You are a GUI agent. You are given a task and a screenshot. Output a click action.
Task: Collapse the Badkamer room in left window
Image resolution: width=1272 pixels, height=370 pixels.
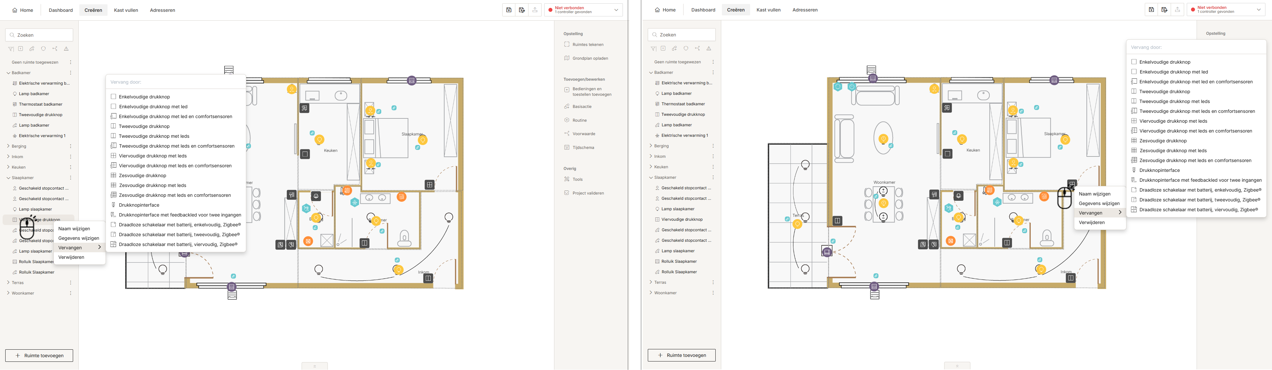(9, 73)
